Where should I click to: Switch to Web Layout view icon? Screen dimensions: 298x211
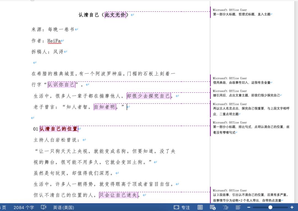[212, 207]
